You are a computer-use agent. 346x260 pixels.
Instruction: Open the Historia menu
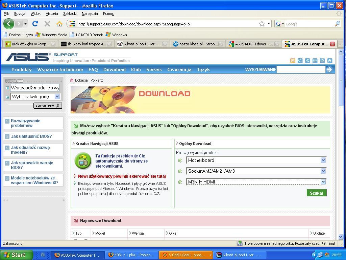click(52, 14)
